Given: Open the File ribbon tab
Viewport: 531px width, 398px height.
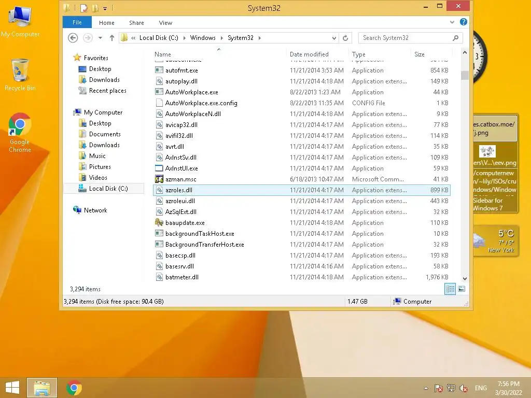Looking at the screenshot, I should point(77,22).
